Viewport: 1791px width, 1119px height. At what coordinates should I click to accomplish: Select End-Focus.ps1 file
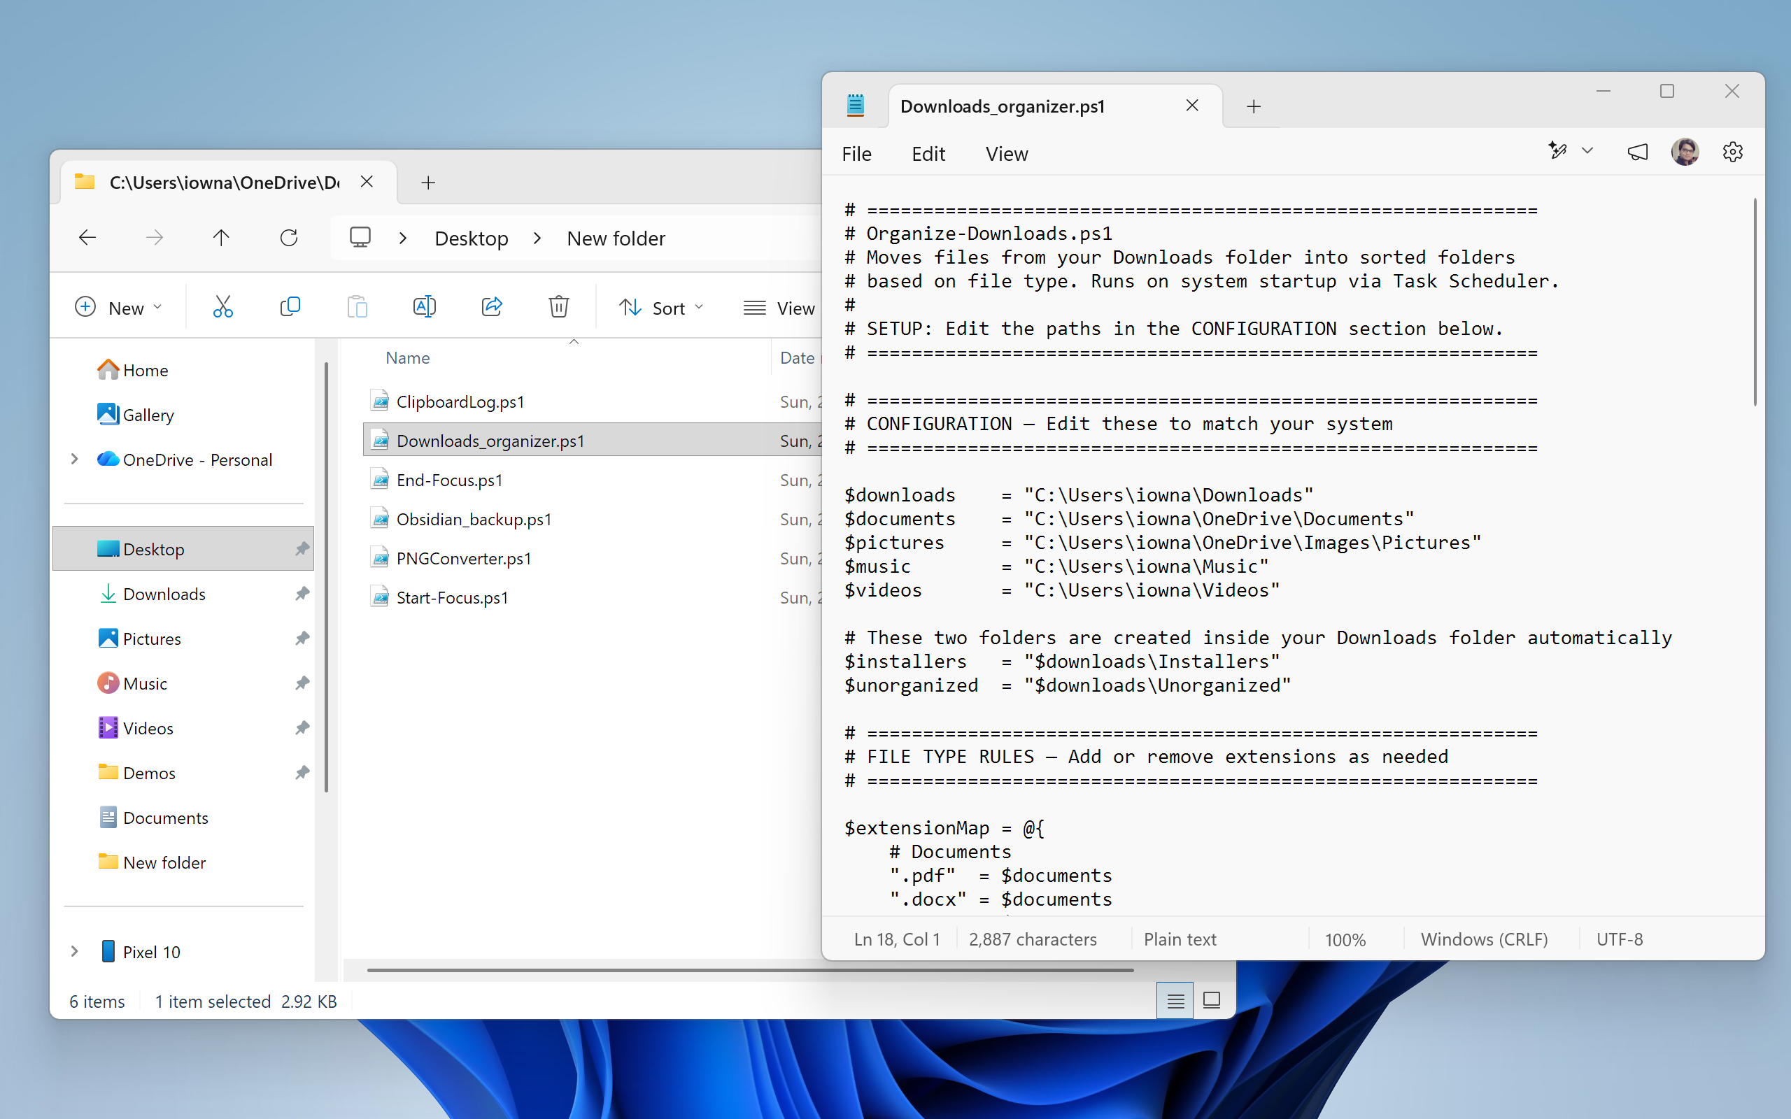(x=449, y=480)
